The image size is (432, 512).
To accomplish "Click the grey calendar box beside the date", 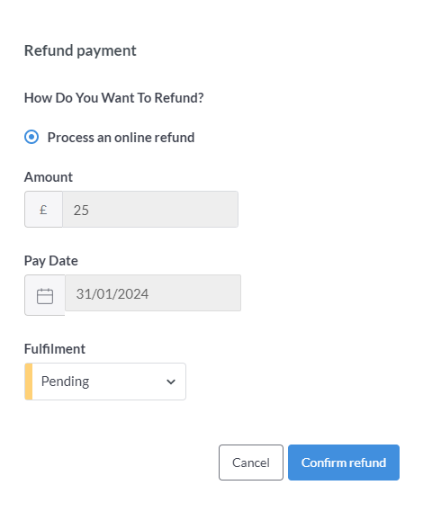I will [x=45, y=295].
